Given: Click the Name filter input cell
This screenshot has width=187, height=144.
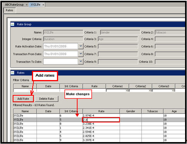Looking at the screenshot, I should click(25, 90).
